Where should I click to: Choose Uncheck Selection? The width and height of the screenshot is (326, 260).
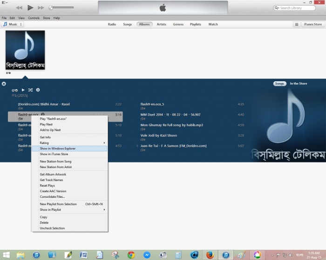[x=70, y=228]
